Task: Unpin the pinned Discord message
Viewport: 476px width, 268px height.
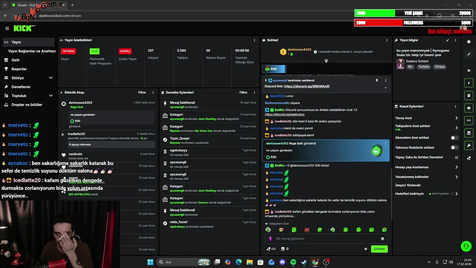Action: 377,80
